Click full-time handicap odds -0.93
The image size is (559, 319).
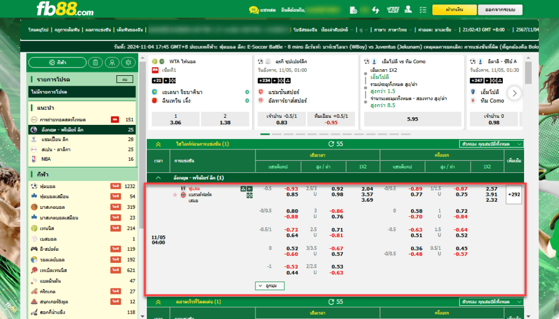(292, 189)
